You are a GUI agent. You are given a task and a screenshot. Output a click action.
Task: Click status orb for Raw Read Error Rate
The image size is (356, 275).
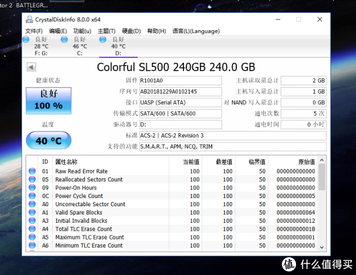tap(32, 171)
